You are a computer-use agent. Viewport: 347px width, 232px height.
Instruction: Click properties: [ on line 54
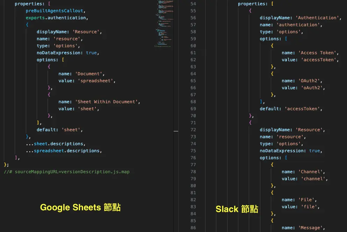pyautogui.click(x=255, y=4)
